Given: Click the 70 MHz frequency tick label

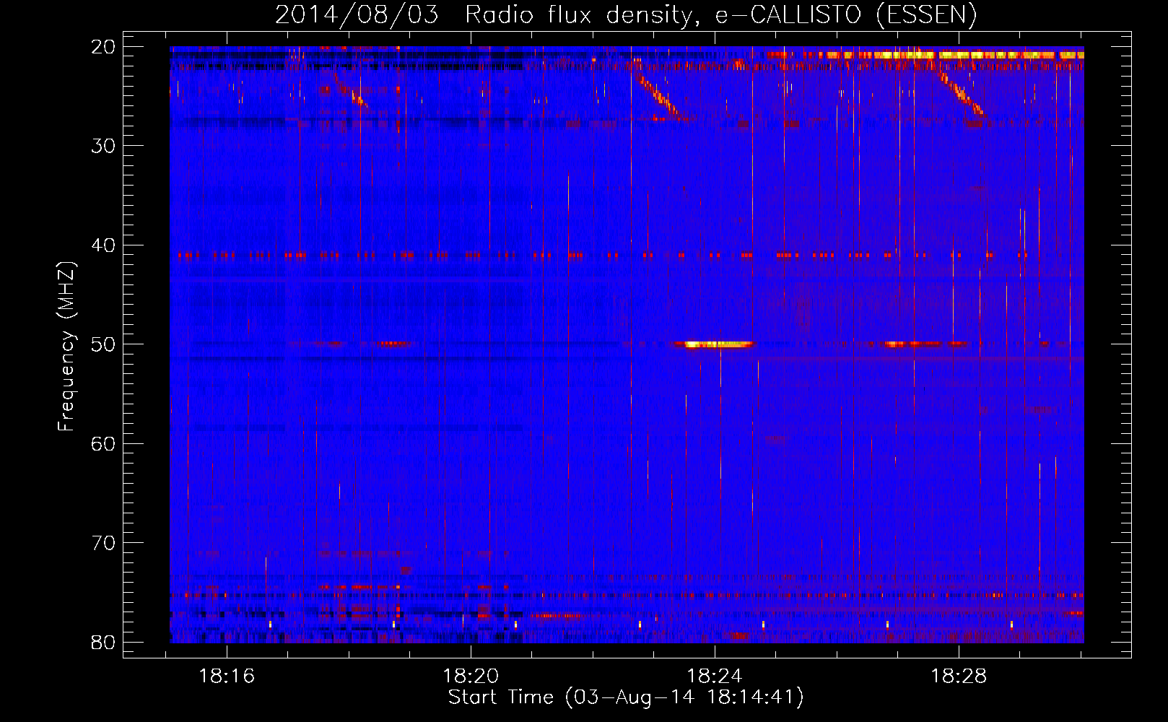Looking at the screenshot, I should tap(103, 543).
